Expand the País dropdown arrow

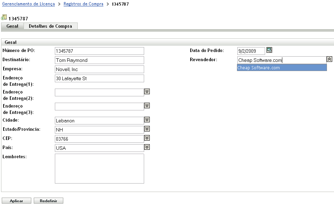click(147, 147)
